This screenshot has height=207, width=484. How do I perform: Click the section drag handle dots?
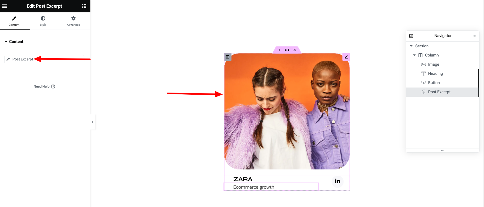[x=287, y=50]
